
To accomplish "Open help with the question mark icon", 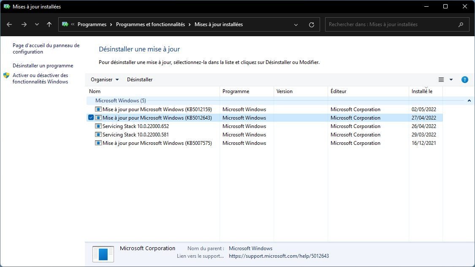I will click(x=465, y=80).
